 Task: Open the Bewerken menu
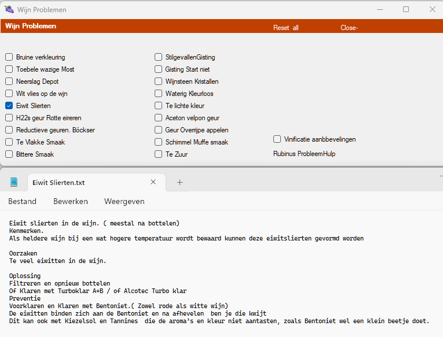click(x=71, y=202)
